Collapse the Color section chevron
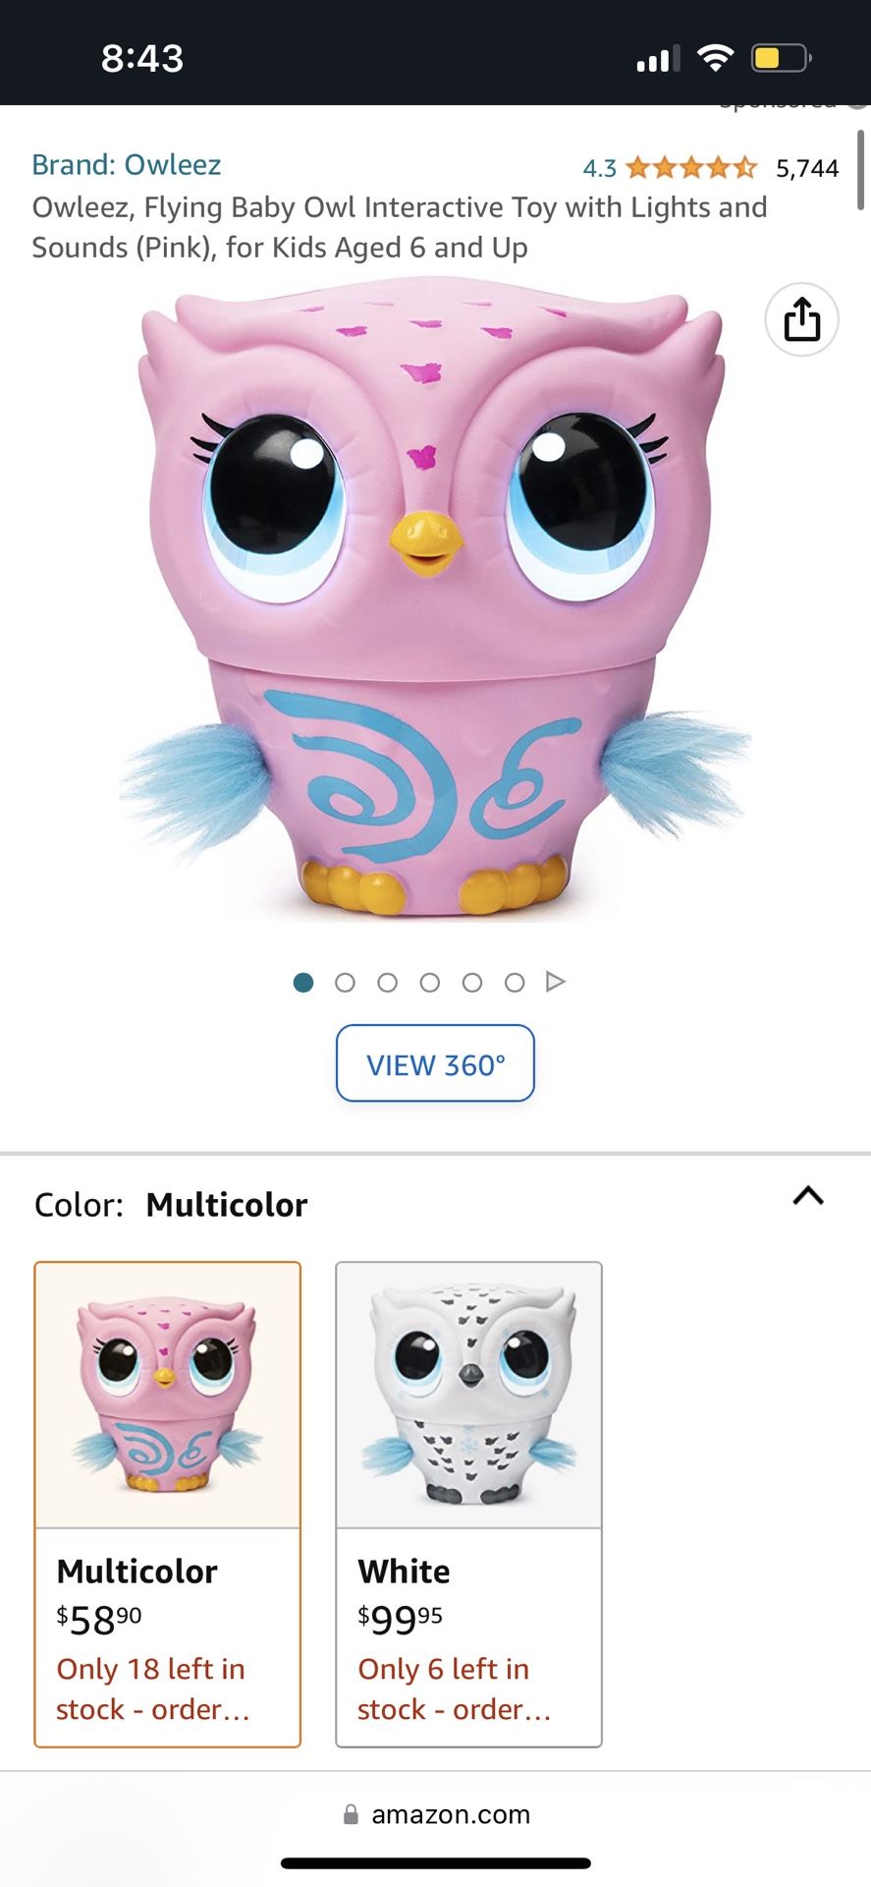The image size is (871, 1887). [807, 1196]
